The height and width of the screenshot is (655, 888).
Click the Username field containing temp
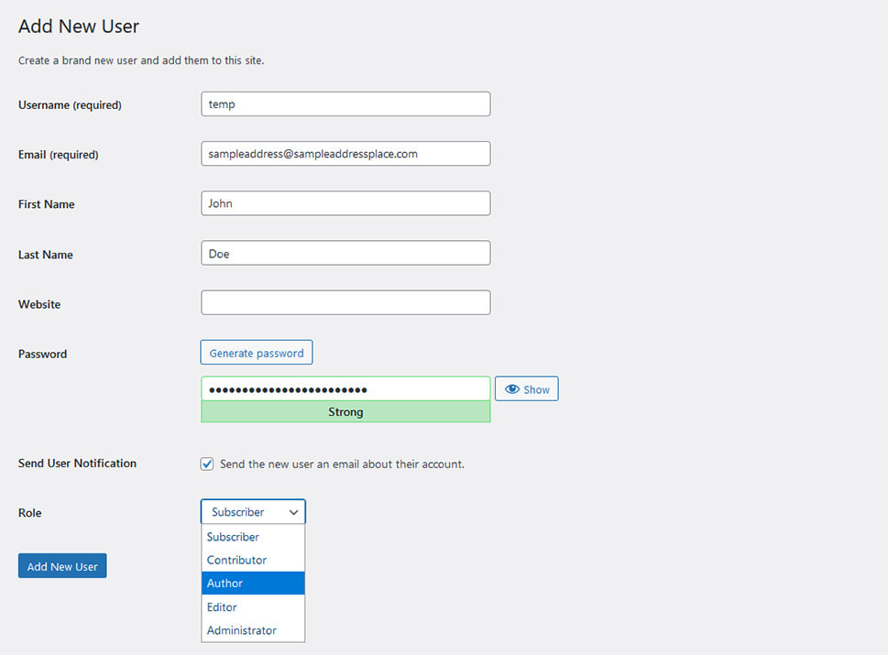point(345,104)
